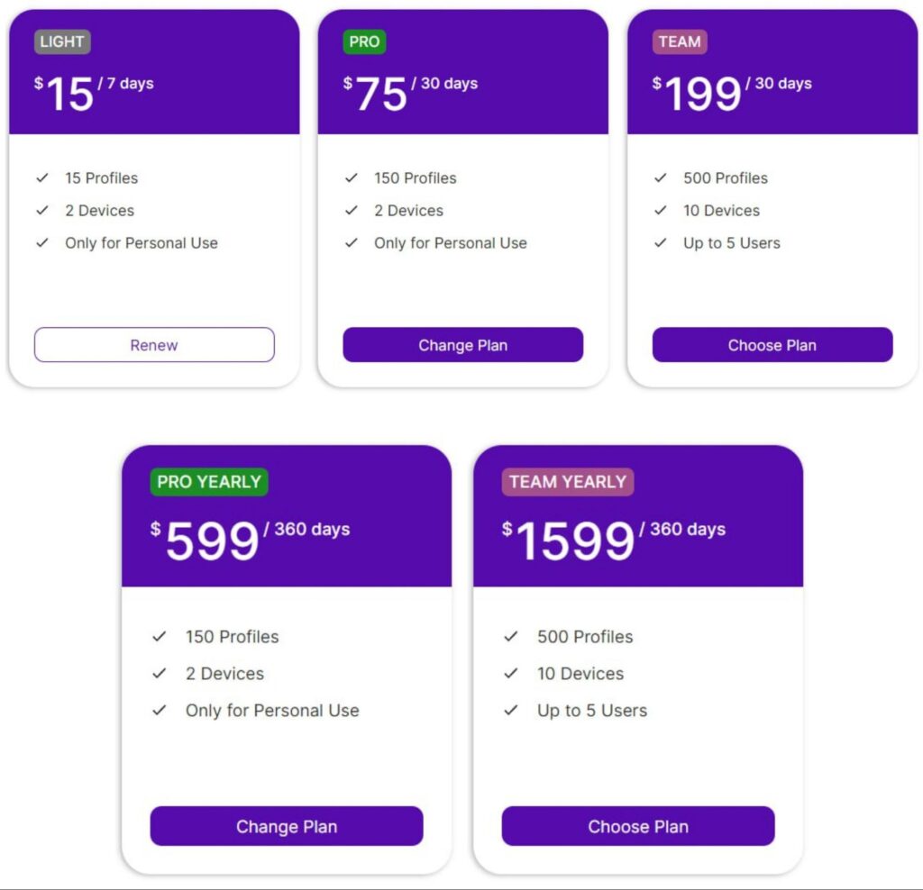Click the green PRO YEARLY badge

click(209, 482)
